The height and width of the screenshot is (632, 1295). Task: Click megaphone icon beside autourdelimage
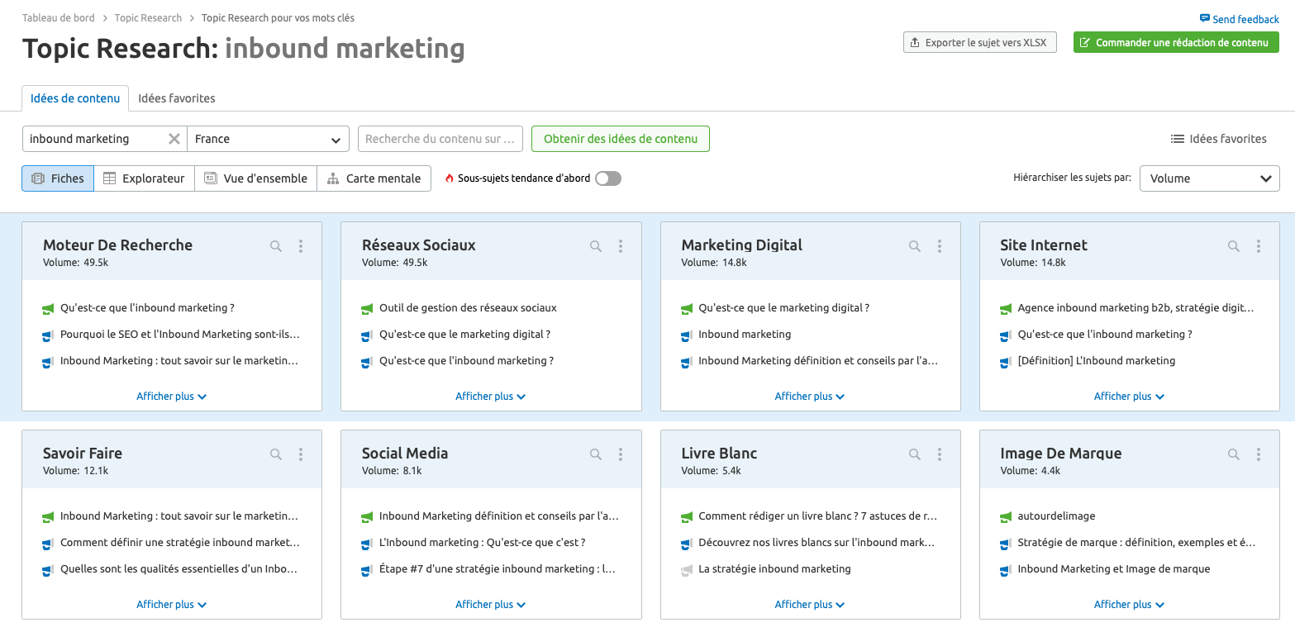pyautogui.click(x=1006, y=516)
